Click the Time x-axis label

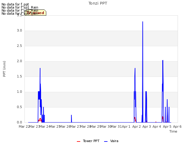tap(173, 131)
